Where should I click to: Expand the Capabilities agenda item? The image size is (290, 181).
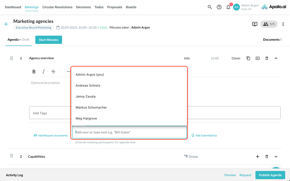276,157
